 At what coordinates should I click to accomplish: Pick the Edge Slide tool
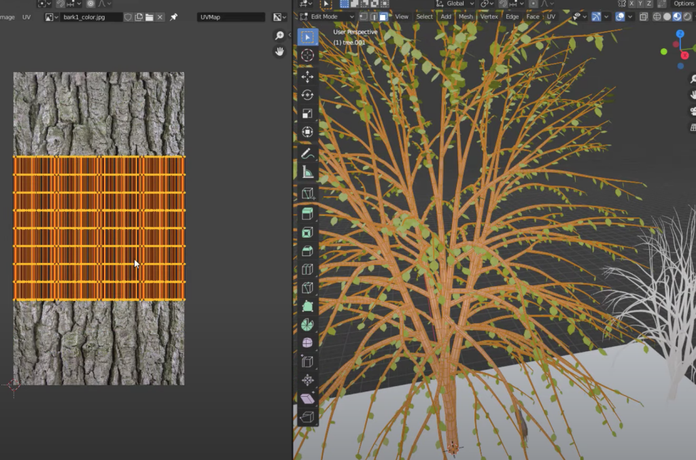click(x=307, y=361)
